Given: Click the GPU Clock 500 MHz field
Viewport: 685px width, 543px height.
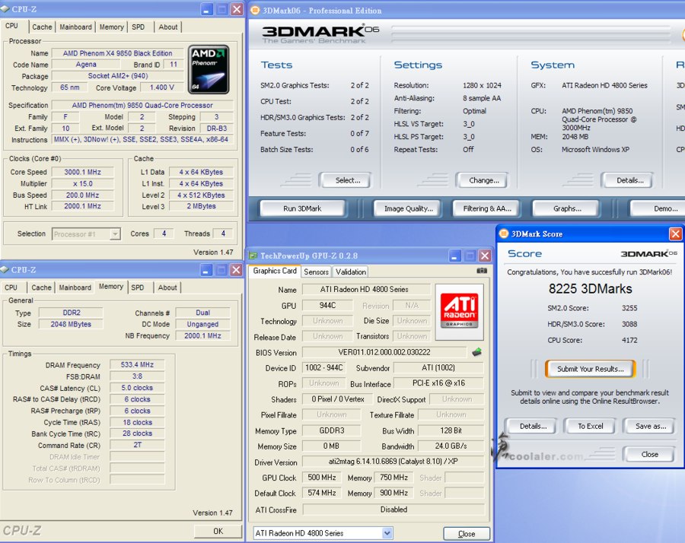Looking at the screenshot, I should coord(322,478).
